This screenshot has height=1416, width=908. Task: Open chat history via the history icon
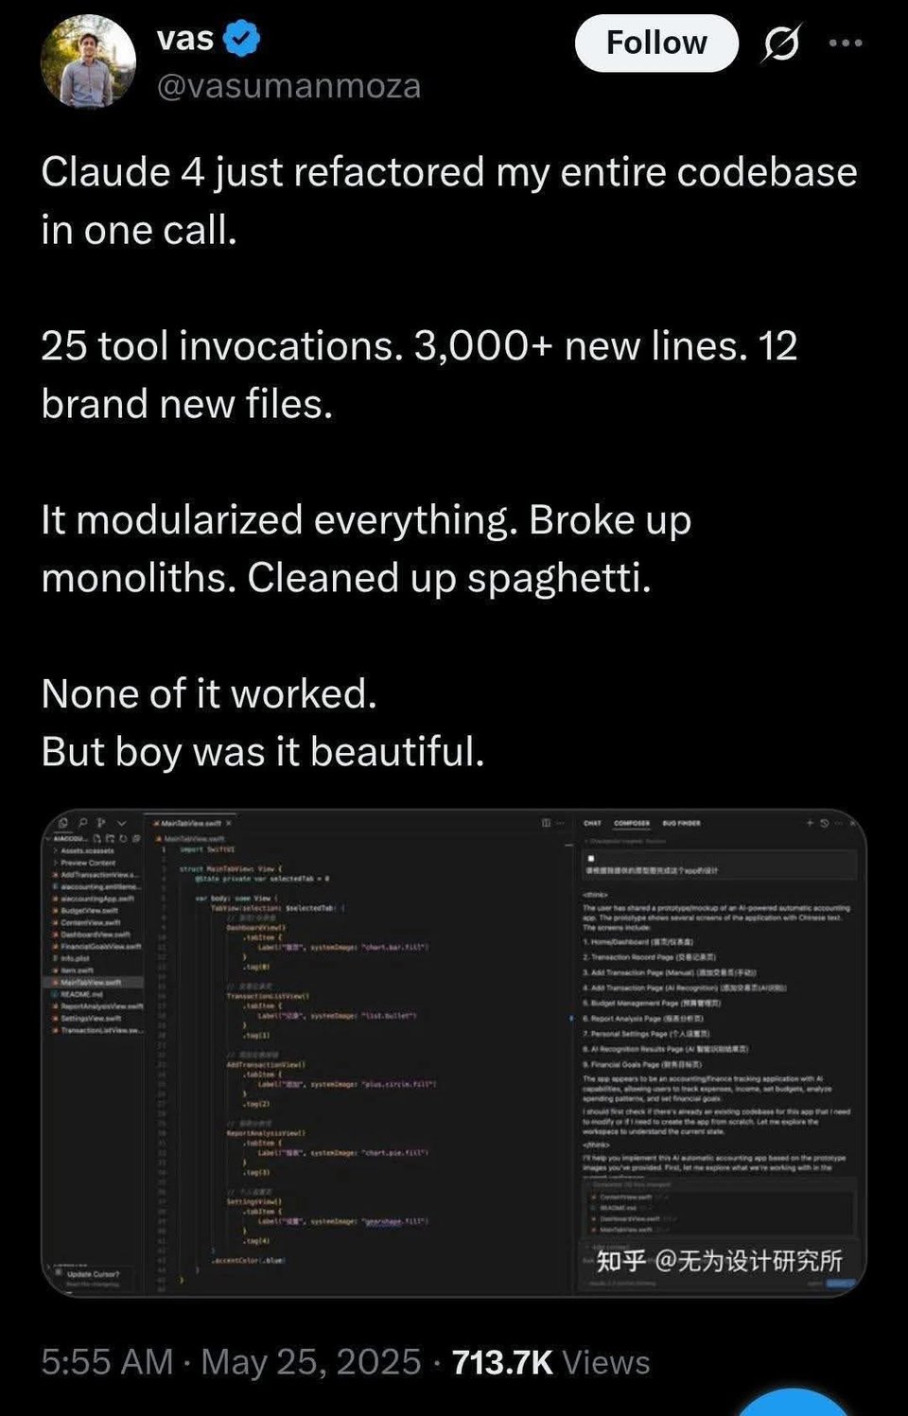(825, 824)
